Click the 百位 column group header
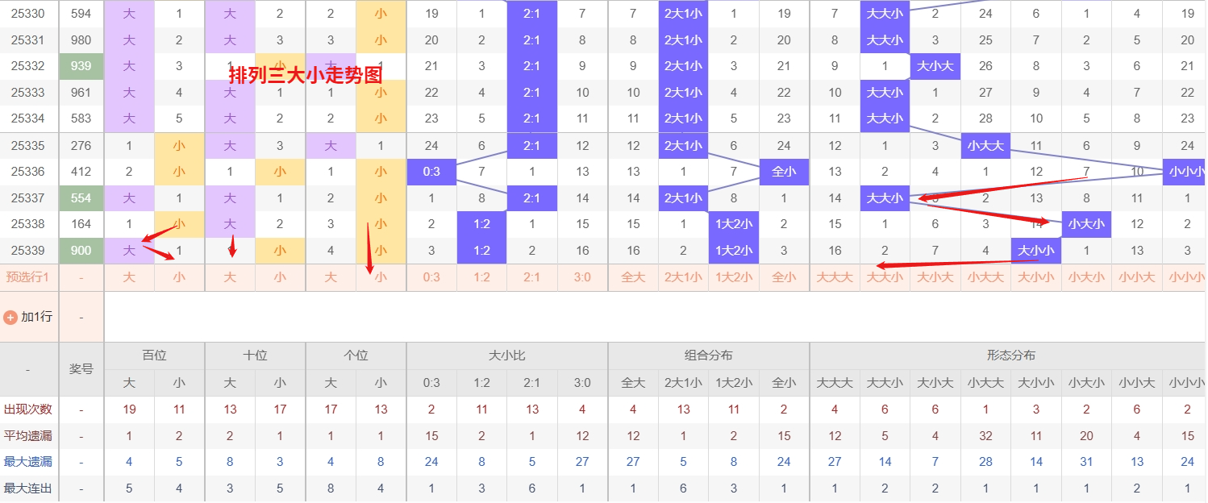This screenshot has width=1208, height=503. [154, 355]
